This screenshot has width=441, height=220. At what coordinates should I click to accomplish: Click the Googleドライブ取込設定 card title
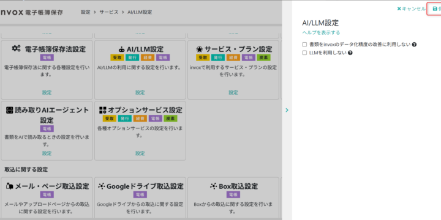145,186
